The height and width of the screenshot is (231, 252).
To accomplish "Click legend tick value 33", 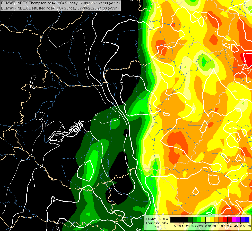I will pyautogui.click(x=214, y=226).
